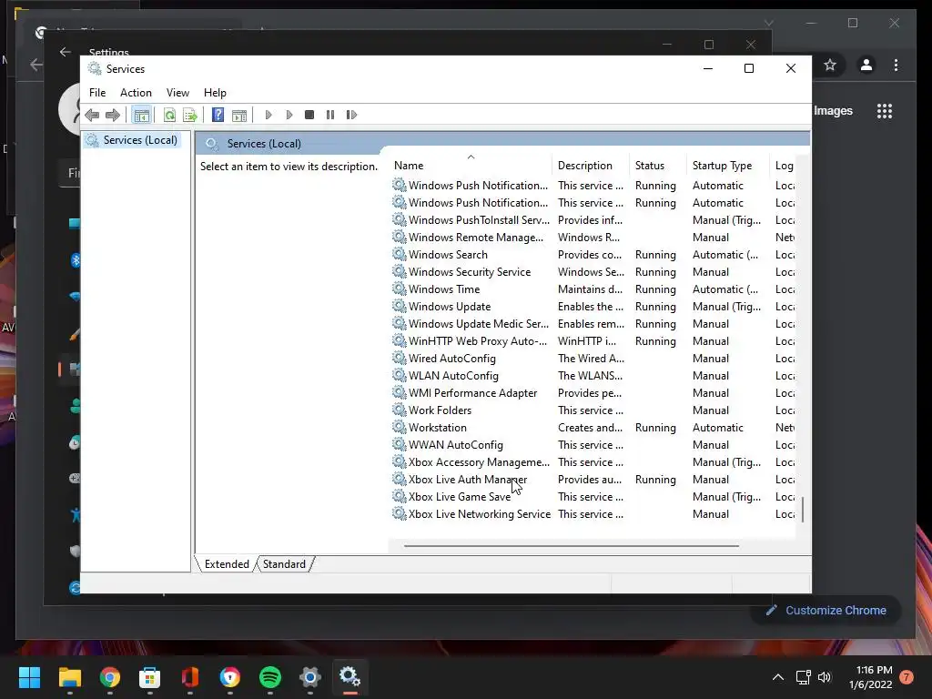Click the Forward arrow in Services toolbar
This screenshot has width=932, height=699.
point(112,115)
